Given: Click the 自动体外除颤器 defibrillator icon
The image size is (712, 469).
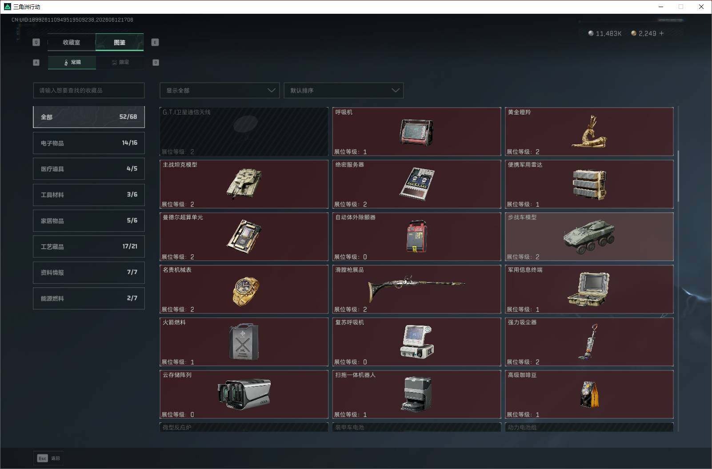Looking at the screenshot, I should coord(416,236).
